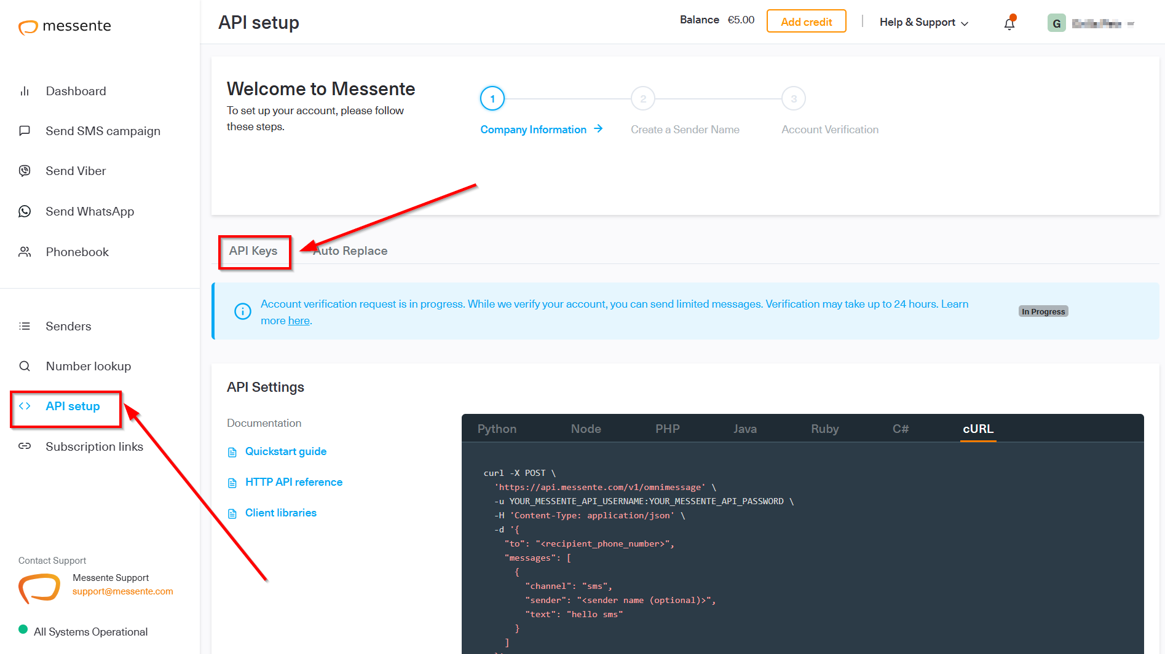Email Messente Support via support@messente.com
The width and height of the screenshot is (1165, 654).
[122, 591]
